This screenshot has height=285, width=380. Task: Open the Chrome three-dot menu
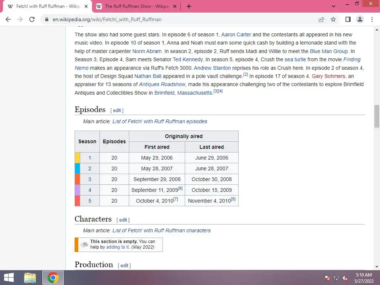click(372, 19)
